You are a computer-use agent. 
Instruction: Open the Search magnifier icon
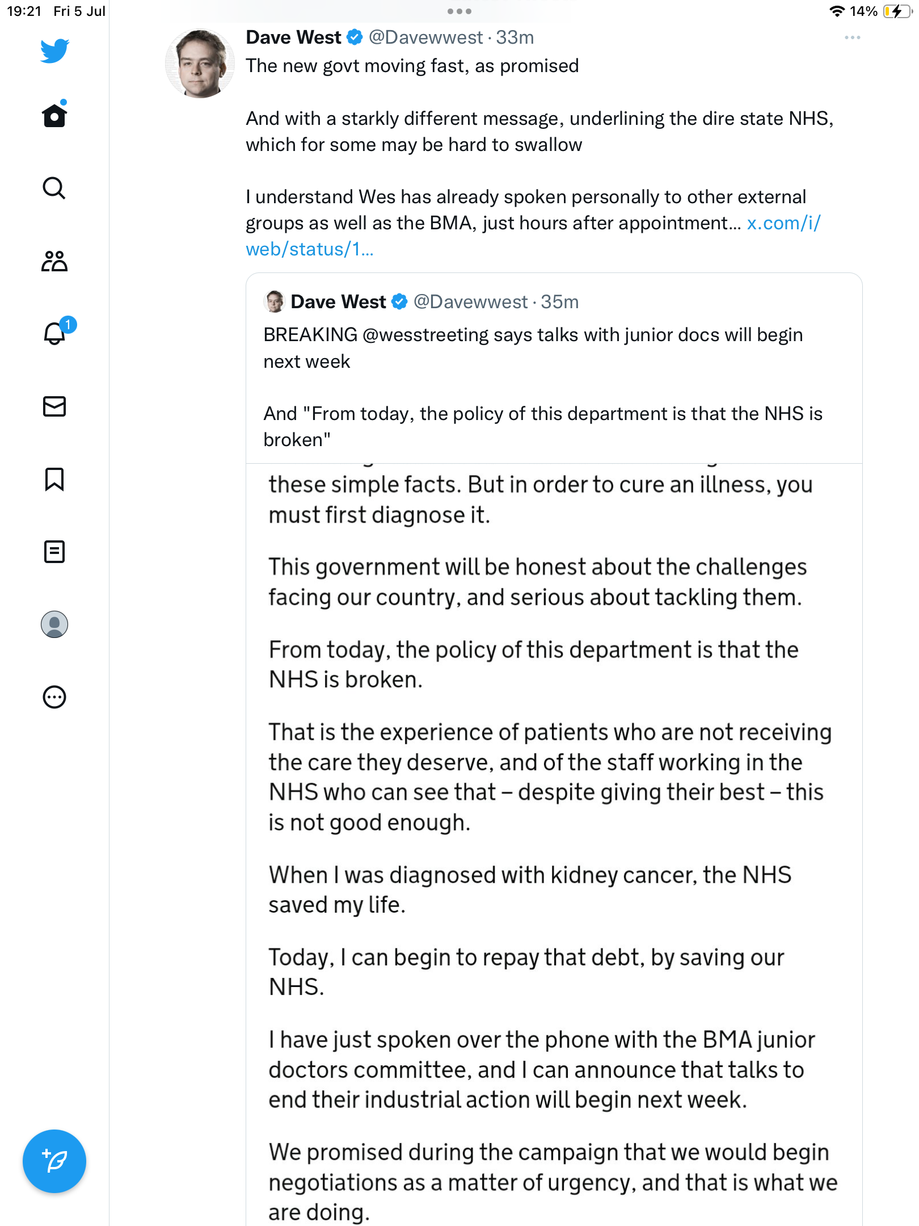[54, 188]
